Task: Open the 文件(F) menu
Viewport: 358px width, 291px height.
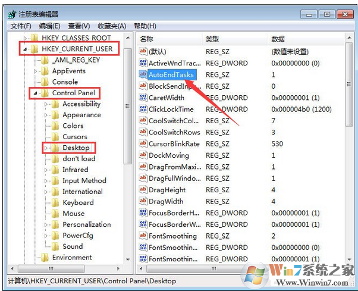Action: (x=21, y=26)
